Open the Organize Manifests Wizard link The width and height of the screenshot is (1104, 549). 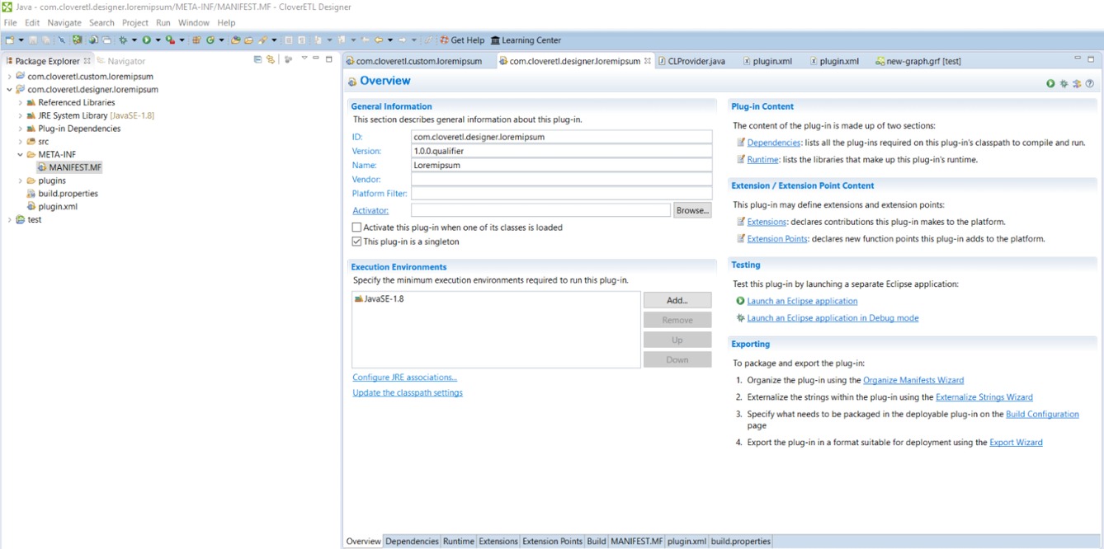(x=913, y=380)
